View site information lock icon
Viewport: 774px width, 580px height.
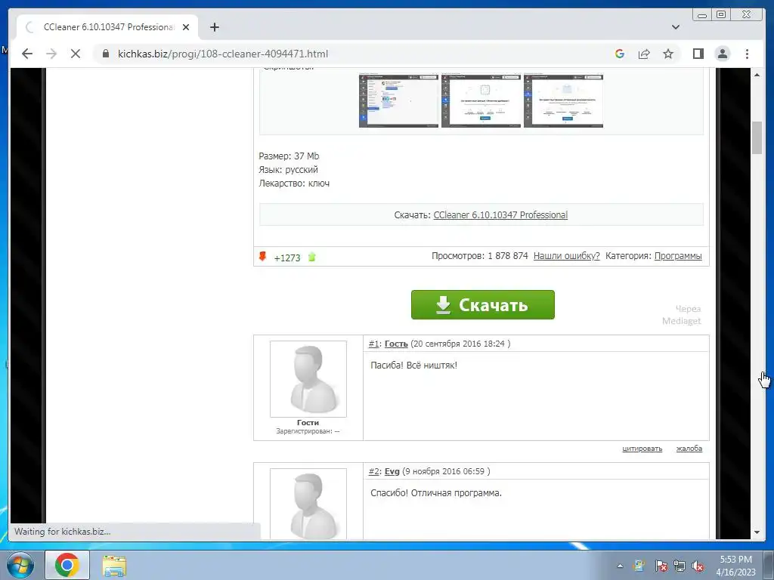tap(106, 54)
